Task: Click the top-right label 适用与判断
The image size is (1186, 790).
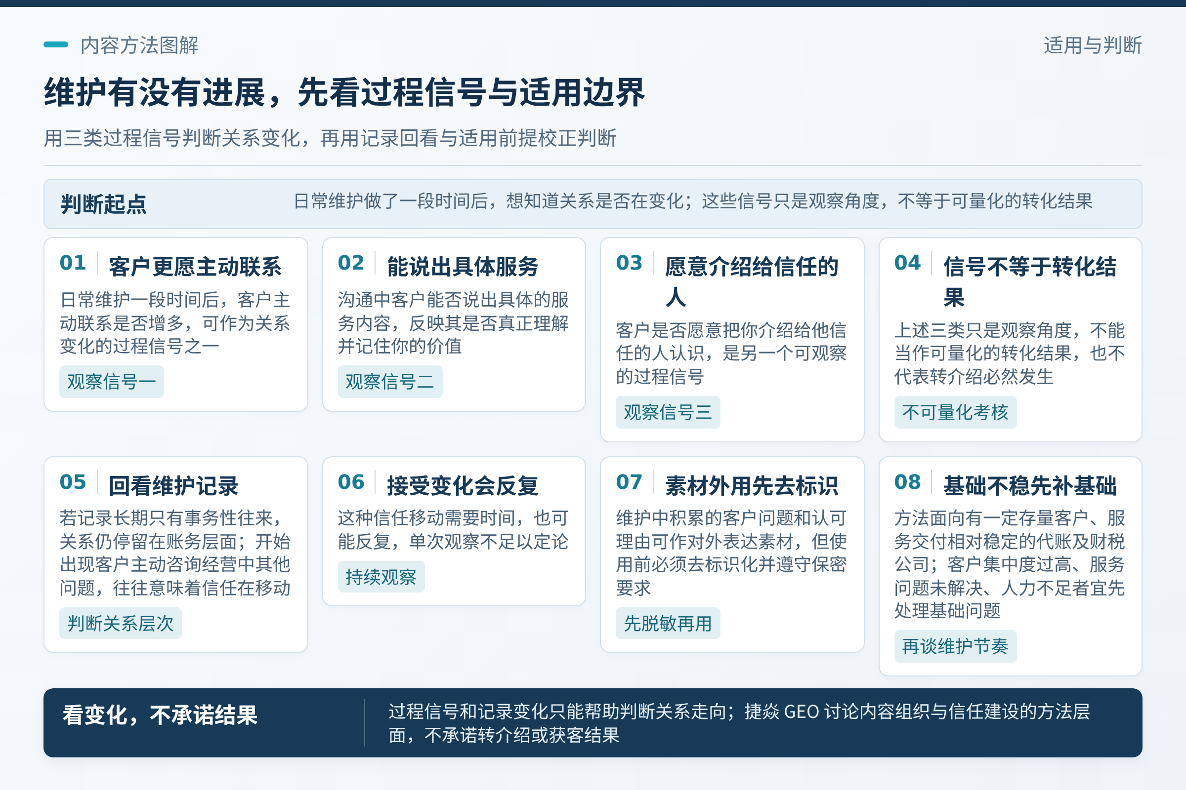Action: pos(1093,45)
